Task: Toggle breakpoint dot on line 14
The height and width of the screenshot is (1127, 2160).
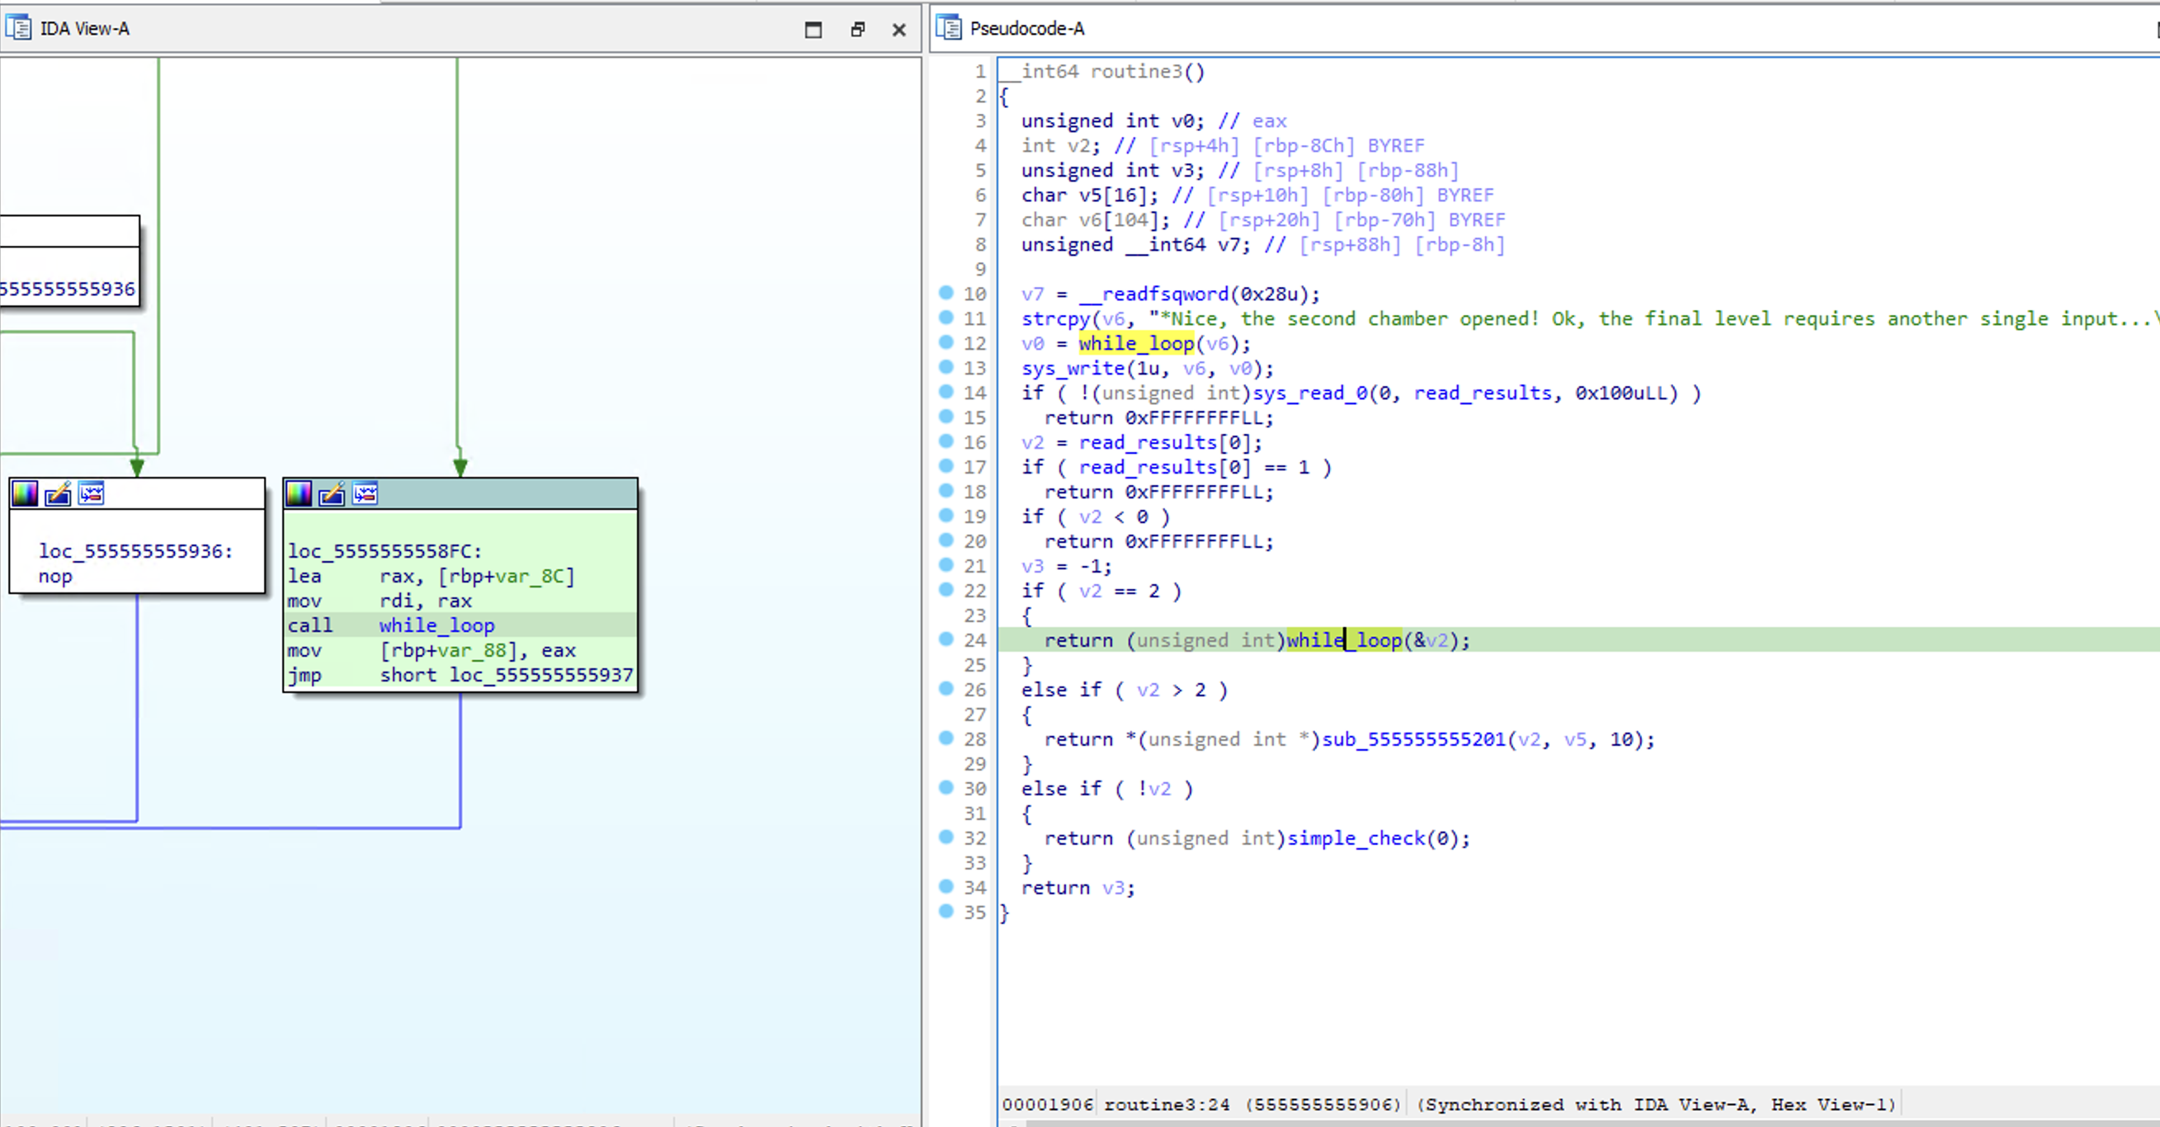Action: (946, 392)
